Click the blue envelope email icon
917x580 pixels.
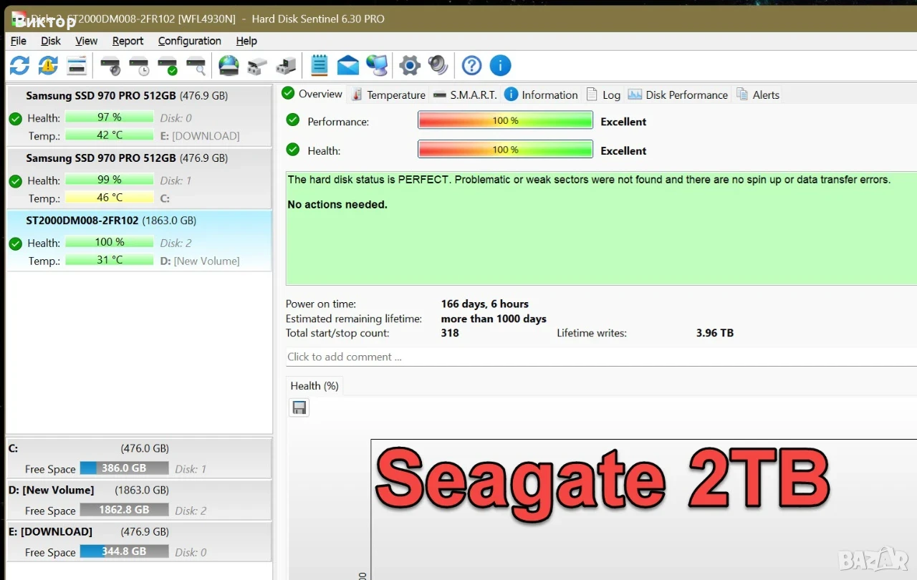pyautogui.click(x=348, y=66)
